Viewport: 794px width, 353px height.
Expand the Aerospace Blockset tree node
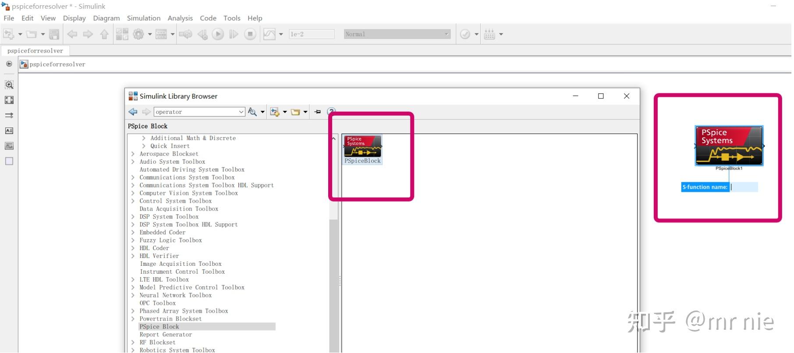click(133, 154)
